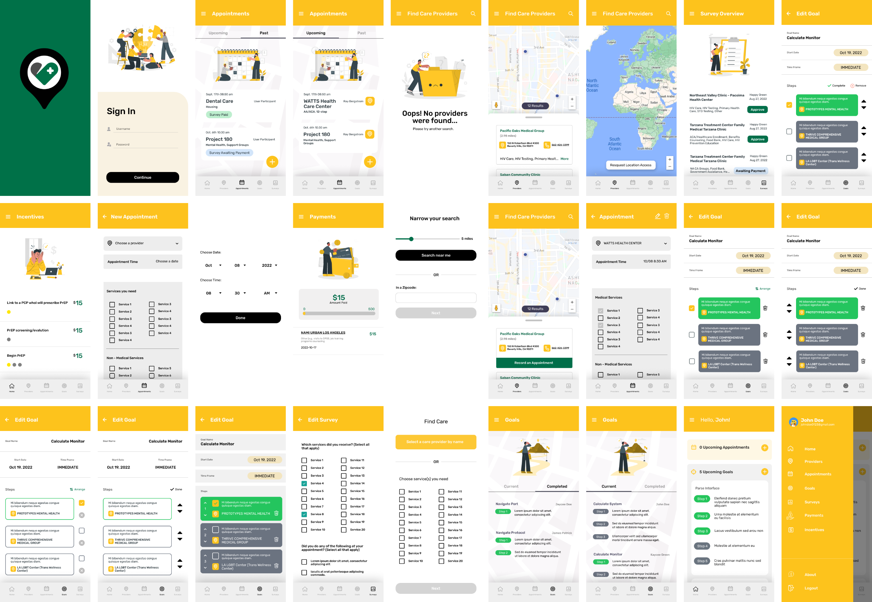Check the 'Lorem ipsum dolor sit amet' survey option
This screenshot has width=872, height=602.
click(304, 562)
